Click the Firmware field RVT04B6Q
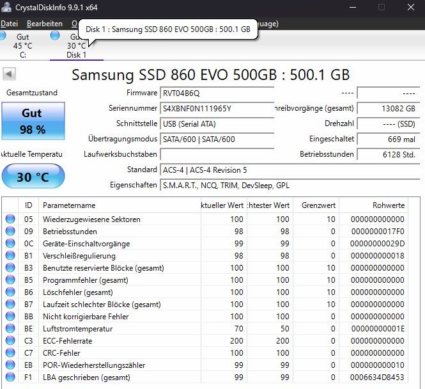Image resolution: width=425 pixels, height=389 pixels. click(x=217, y=93)
